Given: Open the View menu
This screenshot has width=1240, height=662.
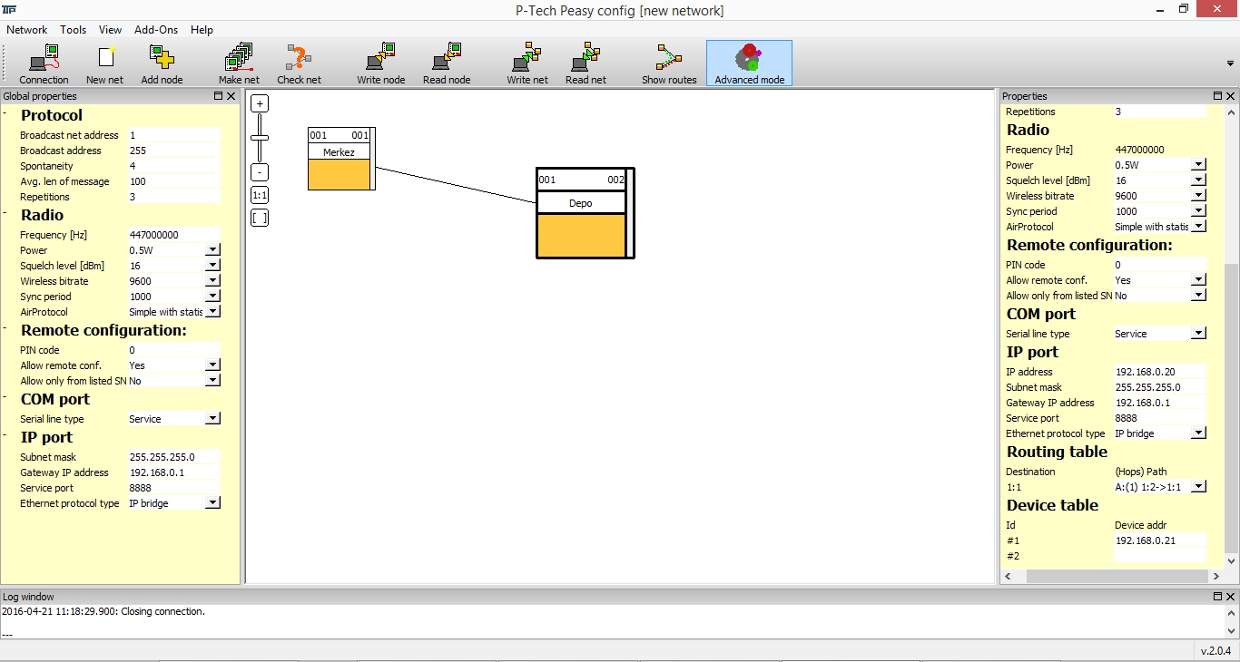Looking at the screenshot, I should pos(110,30).
